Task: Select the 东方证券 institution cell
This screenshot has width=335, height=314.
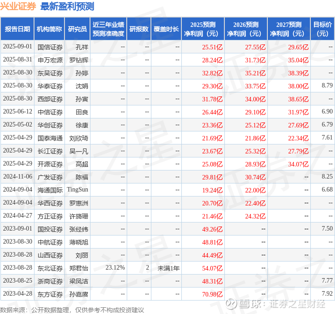Action: coord(50,294)
